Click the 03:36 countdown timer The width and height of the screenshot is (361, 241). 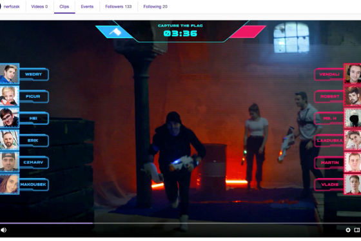(x=180, y=34)
